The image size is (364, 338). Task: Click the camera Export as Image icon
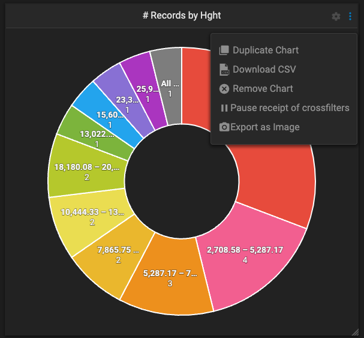224,127
